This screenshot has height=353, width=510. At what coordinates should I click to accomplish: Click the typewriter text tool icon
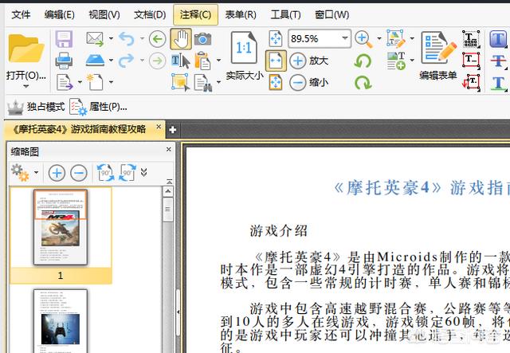[x=471, y=39]
